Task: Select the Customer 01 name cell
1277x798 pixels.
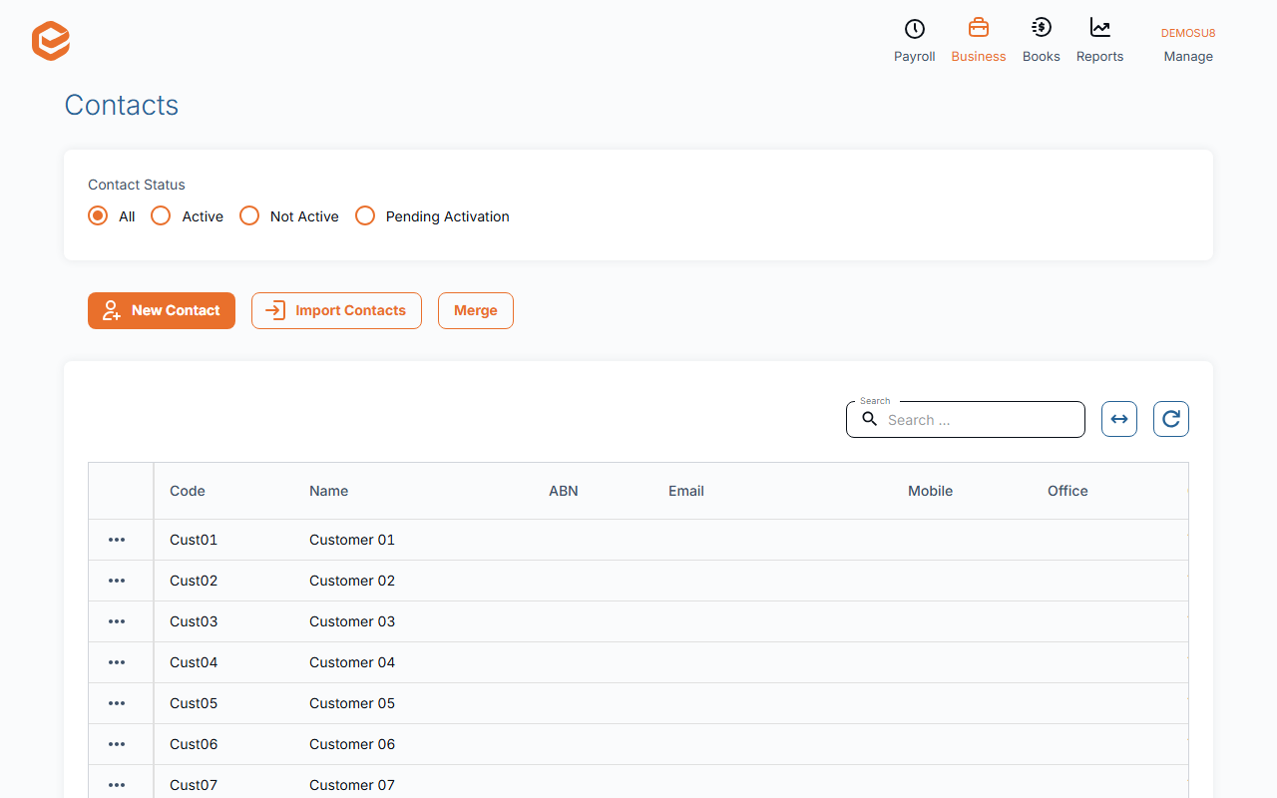Action: pos(352,540)
